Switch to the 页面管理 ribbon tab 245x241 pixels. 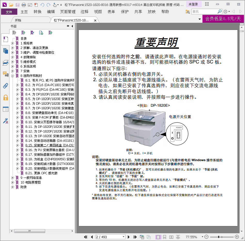[68, 12]
